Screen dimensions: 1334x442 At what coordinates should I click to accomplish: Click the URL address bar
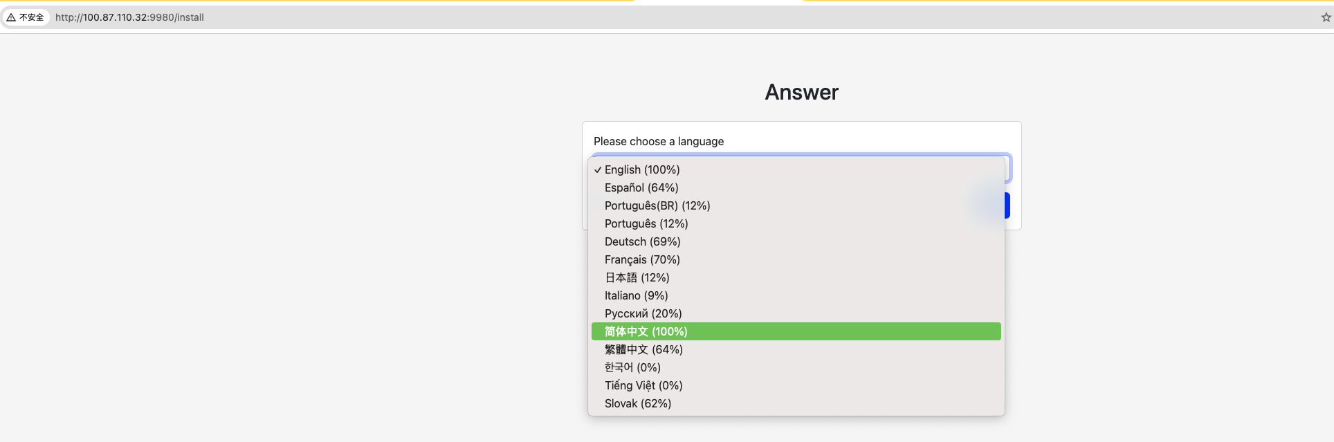(x=415, y=17)
